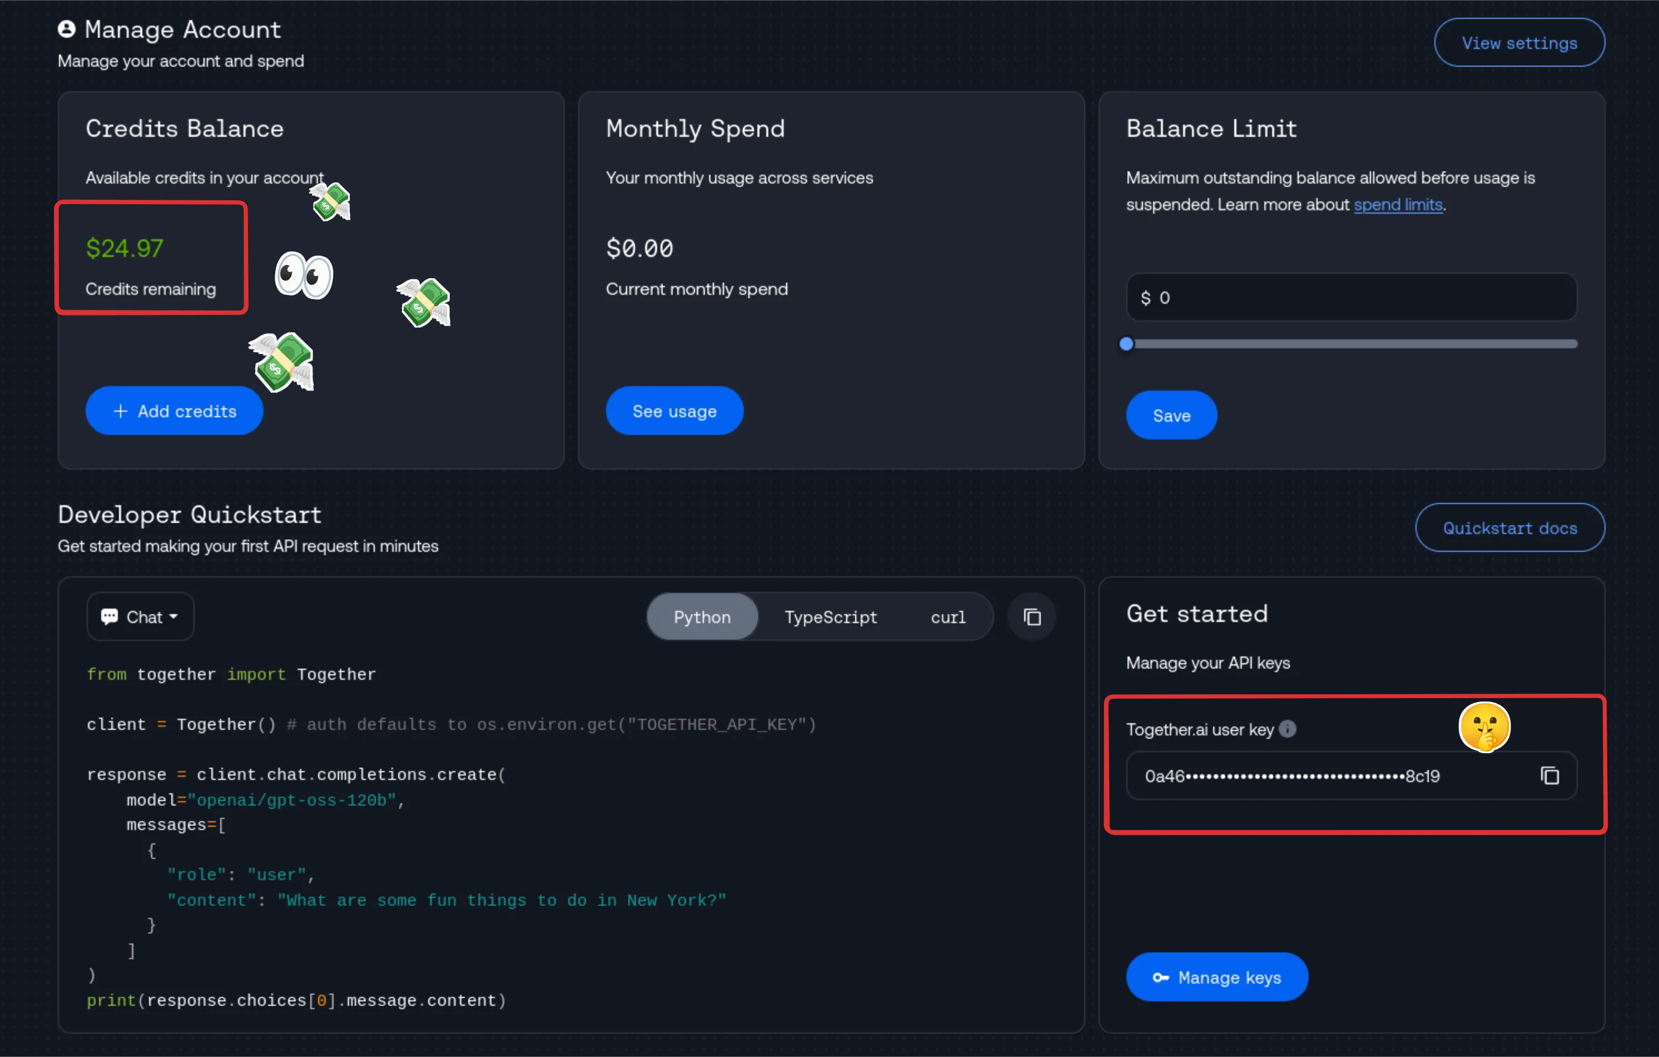The image size is (1659, 1057).
Task: Copy the Together.ai user key
Action: (1550, 775)
